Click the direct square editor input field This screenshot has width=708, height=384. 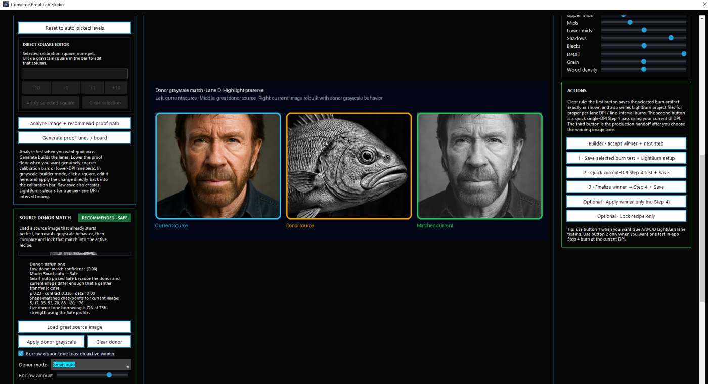tap(75, 74)
